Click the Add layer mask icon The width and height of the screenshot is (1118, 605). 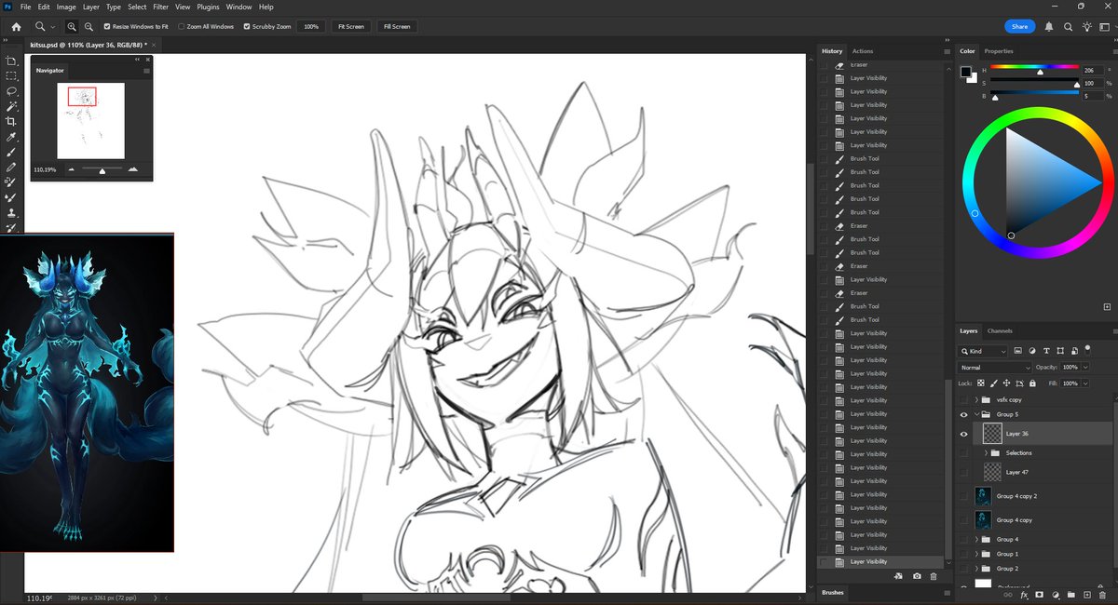[x=1040, y=595]
